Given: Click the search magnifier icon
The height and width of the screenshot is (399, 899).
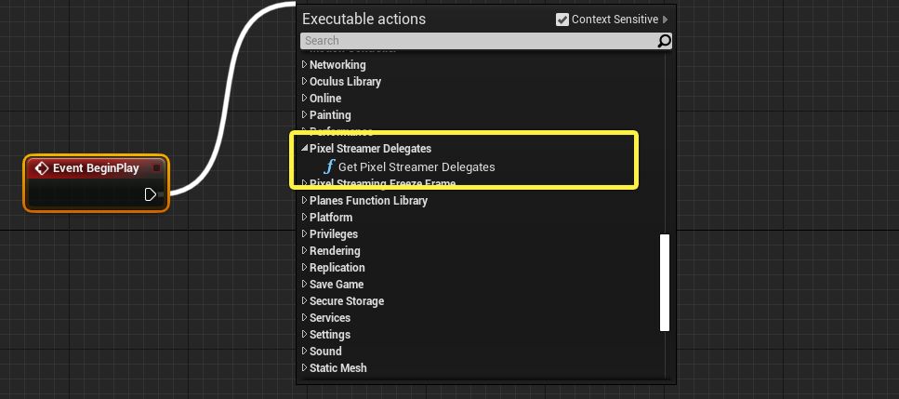Looking at the screenshot, I should click(x=664, y=41).
